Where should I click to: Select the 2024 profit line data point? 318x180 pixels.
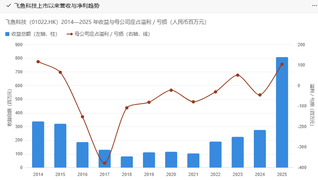[260, 95]
